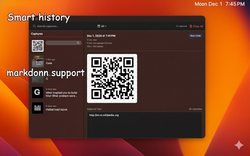The height and width of the screenshot is (156, 250).
Task: Click the search field in first capture row
Action: click(64, 43)
